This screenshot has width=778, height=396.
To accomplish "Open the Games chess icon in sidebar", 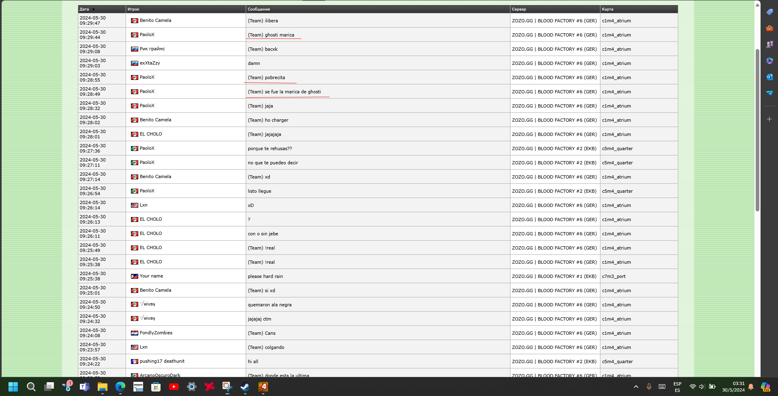I will click(x=769, y=44).
